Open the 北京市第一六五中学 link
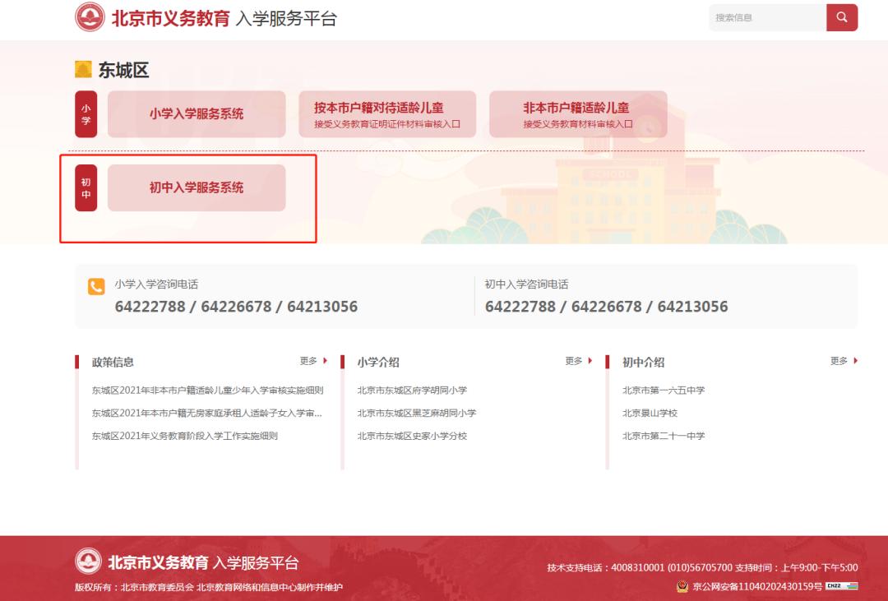The height and width of the screenshot is (601, 888). click(664, 391)
